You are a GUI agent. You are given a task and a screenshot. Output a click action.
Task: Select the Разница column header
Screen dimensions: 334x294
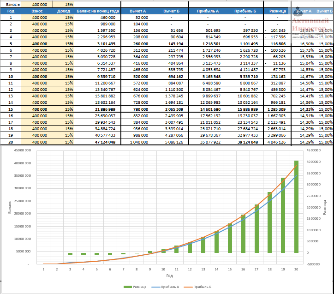[x=278, y=11]
